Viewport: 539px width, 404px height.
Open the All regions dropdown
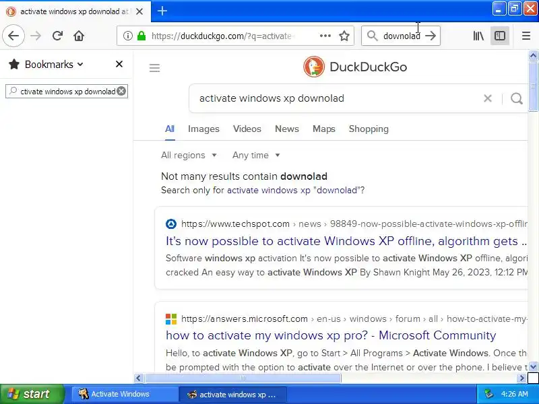point(189,156)
